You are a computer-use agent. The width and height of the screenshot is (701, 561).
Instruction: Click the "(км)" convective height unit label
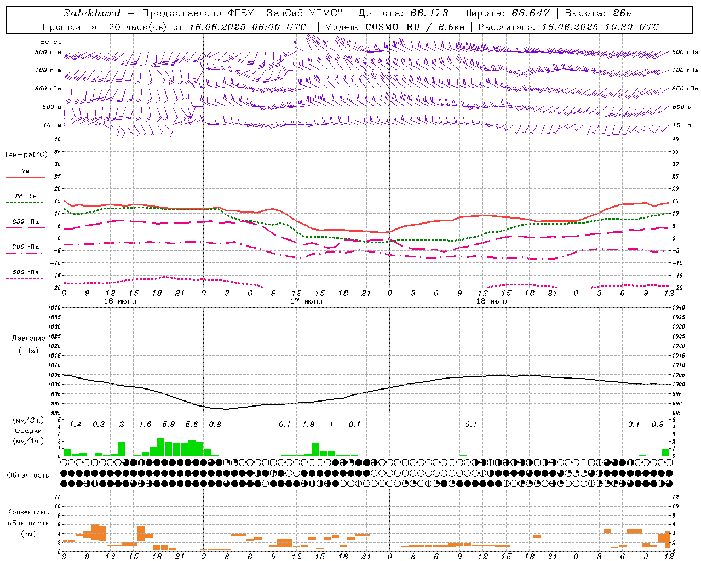(x=28, y=534)
